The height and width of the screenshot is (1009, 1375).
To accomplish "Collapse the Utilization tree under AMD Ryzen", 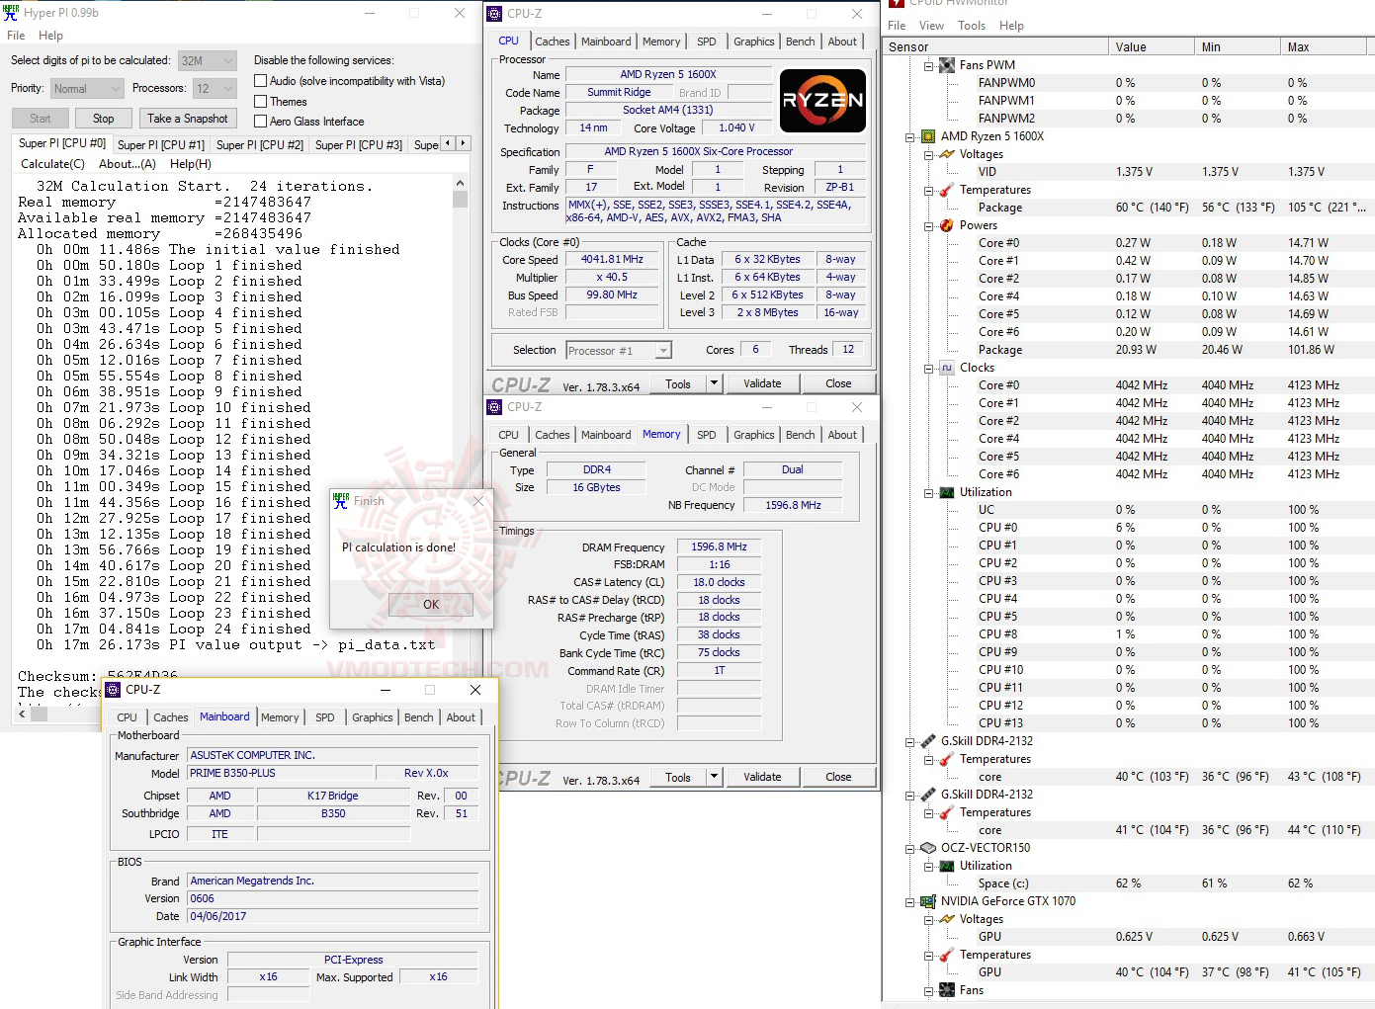I will tap(927, 491).
